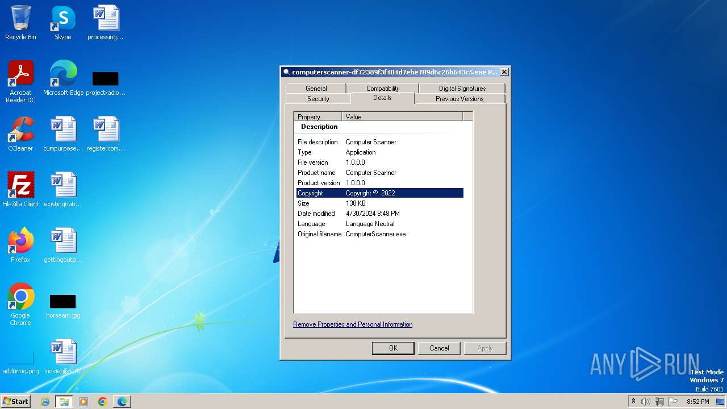The height and width of the screenshot is (409, 727).
Task: Switch to the Digital Signatures tab
Action: (x=462, y=88)
